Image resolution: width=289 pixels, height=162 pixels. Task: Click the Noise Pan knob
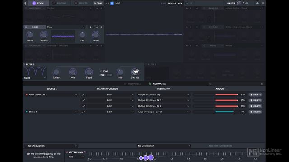tap(82, 35)
